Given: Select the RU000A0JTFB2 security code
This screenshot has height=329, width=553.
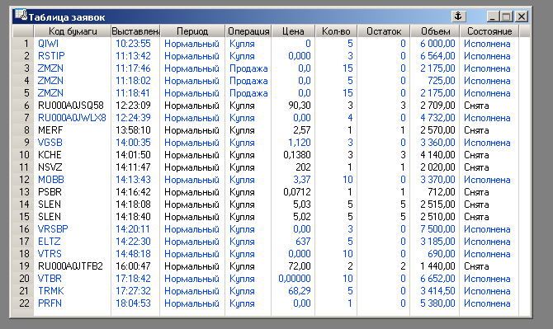Looking at the screenshot, I should click(70, 266).
